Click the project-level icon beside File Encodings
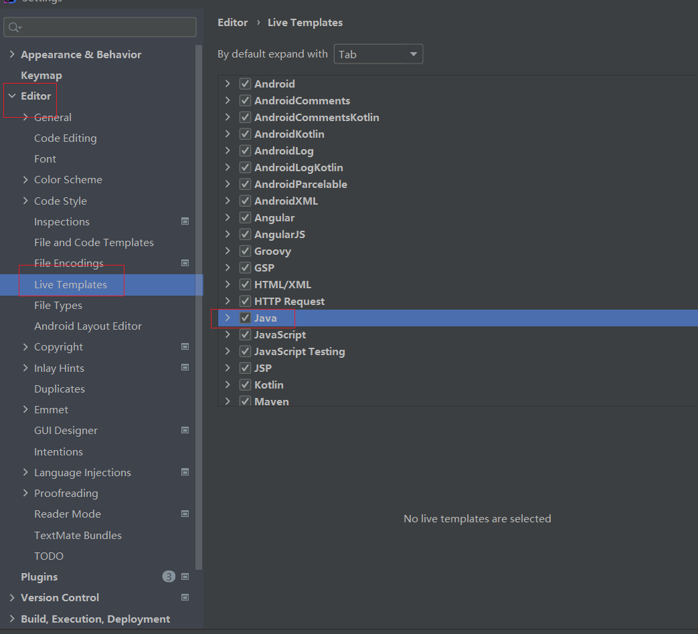The height and width of the screenshot is (634, 698). (x=185, y=263)
